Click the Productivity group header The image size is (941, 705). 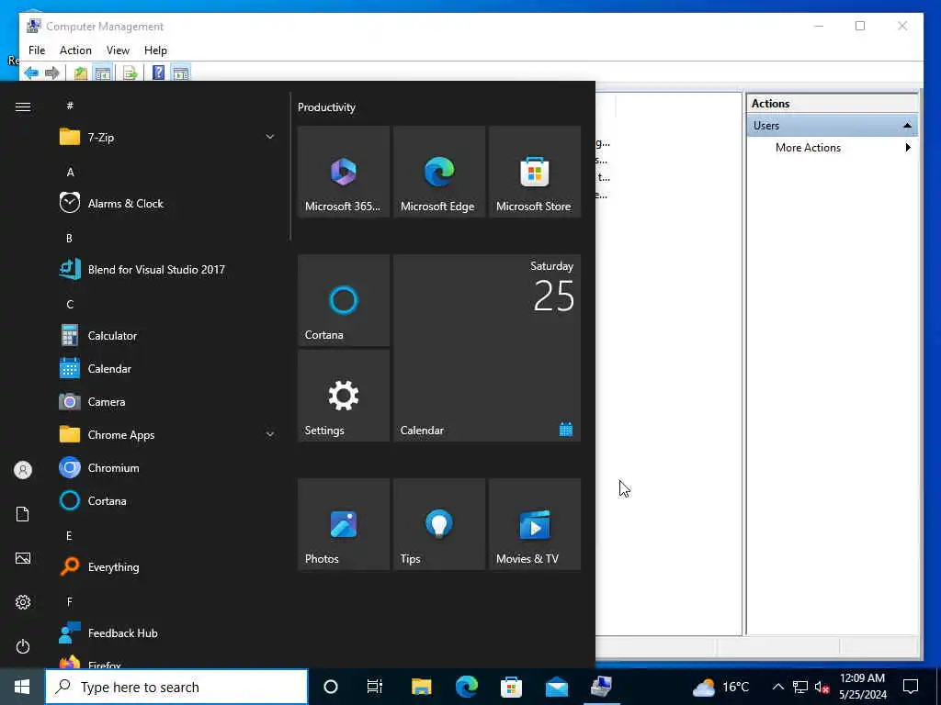(326, 107)
